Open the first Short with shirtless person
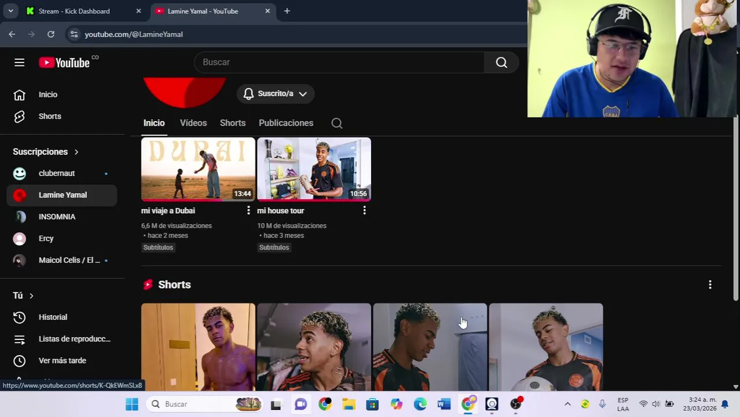 tap(198, 347)
